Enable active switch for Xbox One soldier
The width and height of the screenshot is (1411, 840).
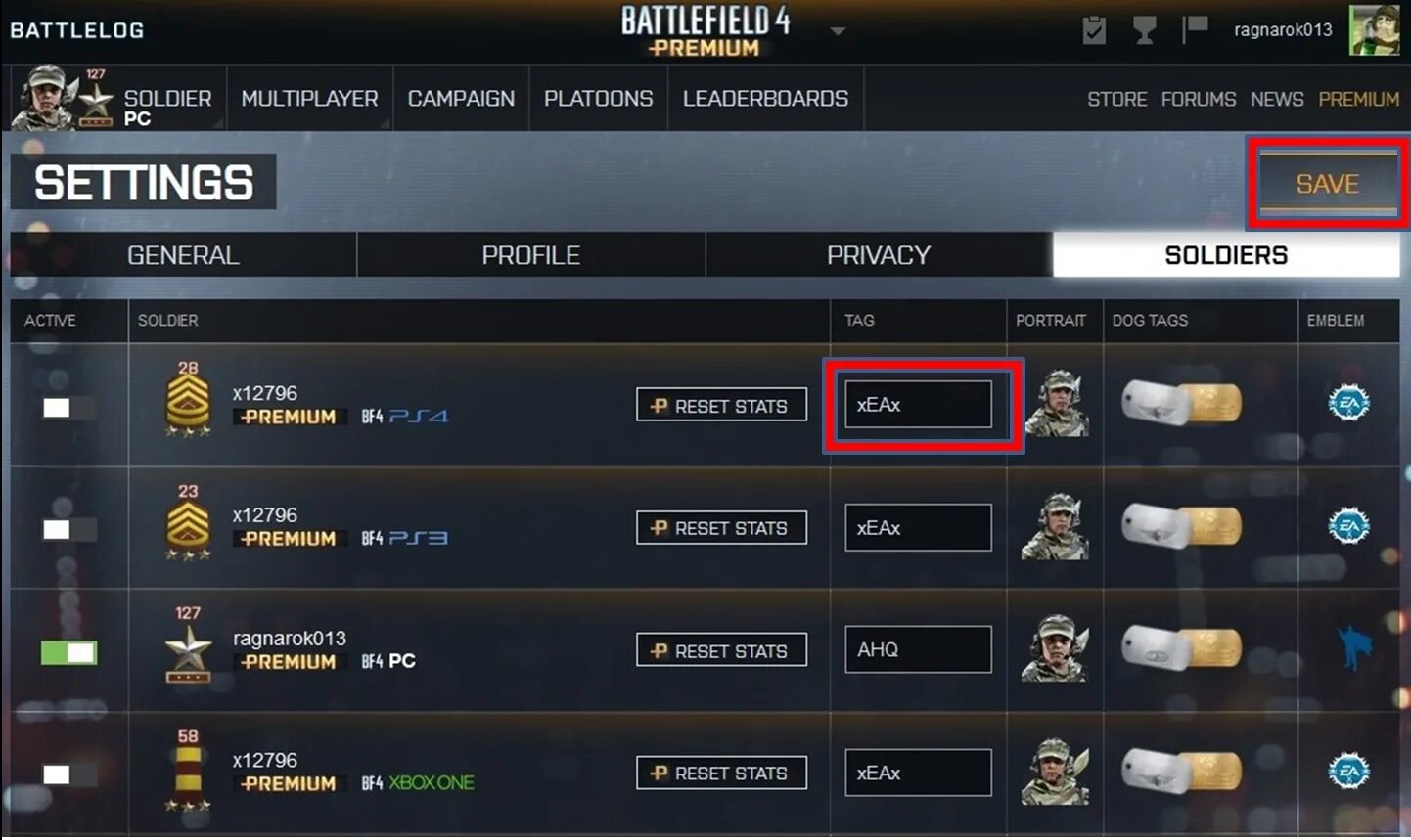(x=69, y=774)
